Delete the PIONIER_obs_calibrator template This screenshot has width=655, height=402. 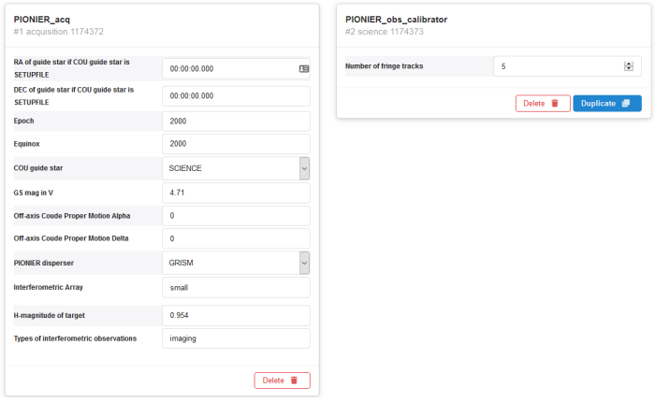pyautogui.click(x=542, y=103)
